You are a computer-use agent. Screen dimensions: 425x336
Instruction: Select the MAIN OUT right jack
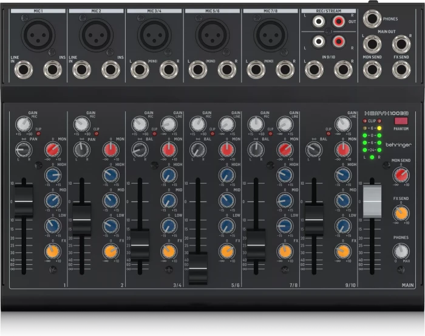coord(401,44)
